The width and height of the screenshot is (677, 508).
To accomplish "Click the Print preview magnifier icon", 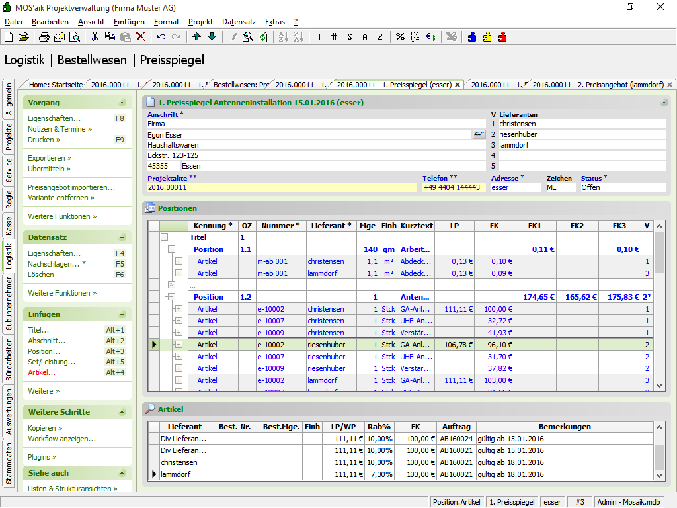I will coord(75,37).
